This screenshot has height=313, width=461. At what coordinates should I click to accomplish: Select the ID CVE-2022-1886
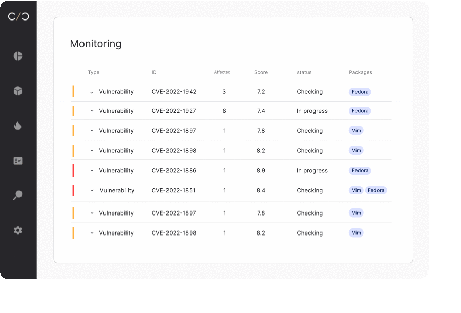(174, 170)
